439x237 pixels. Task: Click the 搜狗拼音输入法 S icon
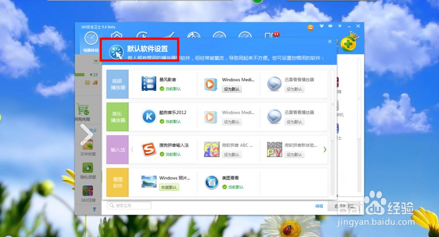click(149, 149)
